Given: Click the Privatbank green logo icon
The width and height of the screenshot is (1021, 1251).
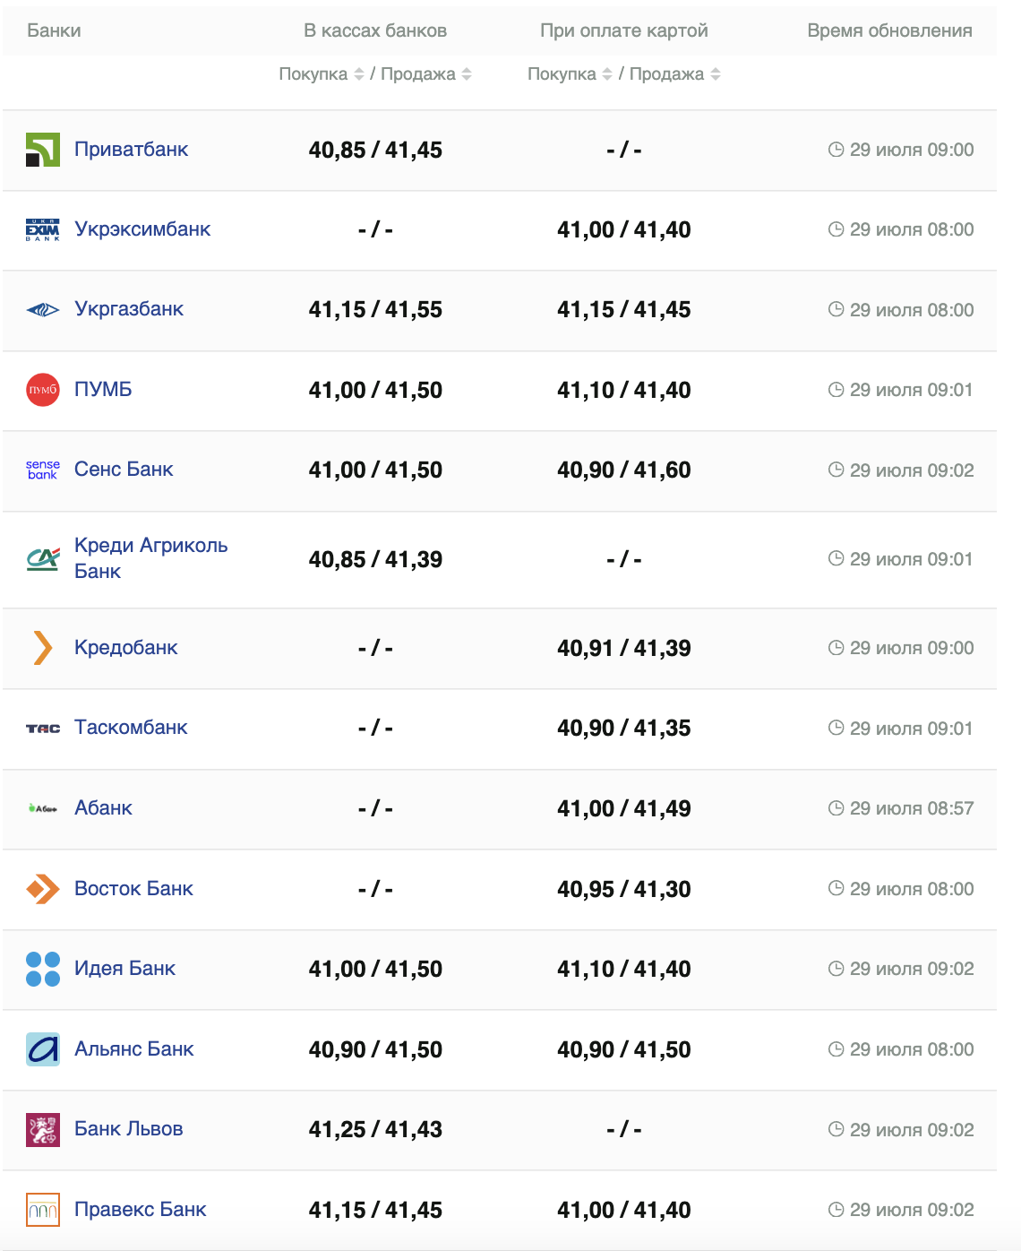Looking at the screenshot, I should (x=43, y=150).
